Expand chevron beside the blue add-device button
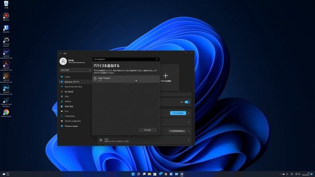The image size is (315, 177). click(x=189, y=113)
